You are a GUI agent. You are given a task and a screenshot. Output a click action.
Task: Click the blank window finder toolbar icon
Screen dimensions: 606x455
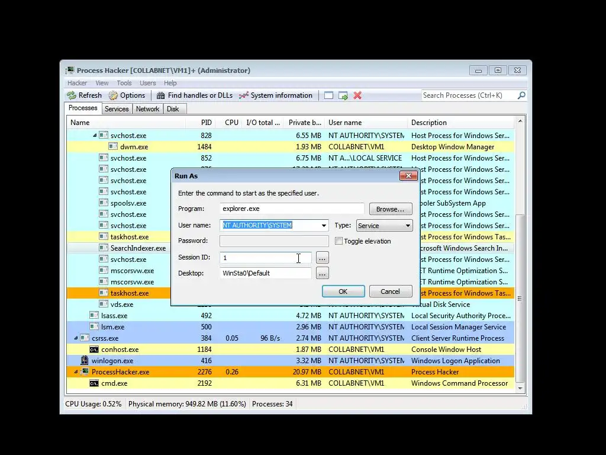pos(328,95)
